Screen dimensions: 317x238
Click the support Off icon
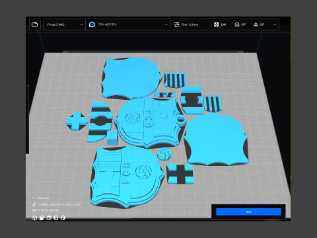[237, 24]
